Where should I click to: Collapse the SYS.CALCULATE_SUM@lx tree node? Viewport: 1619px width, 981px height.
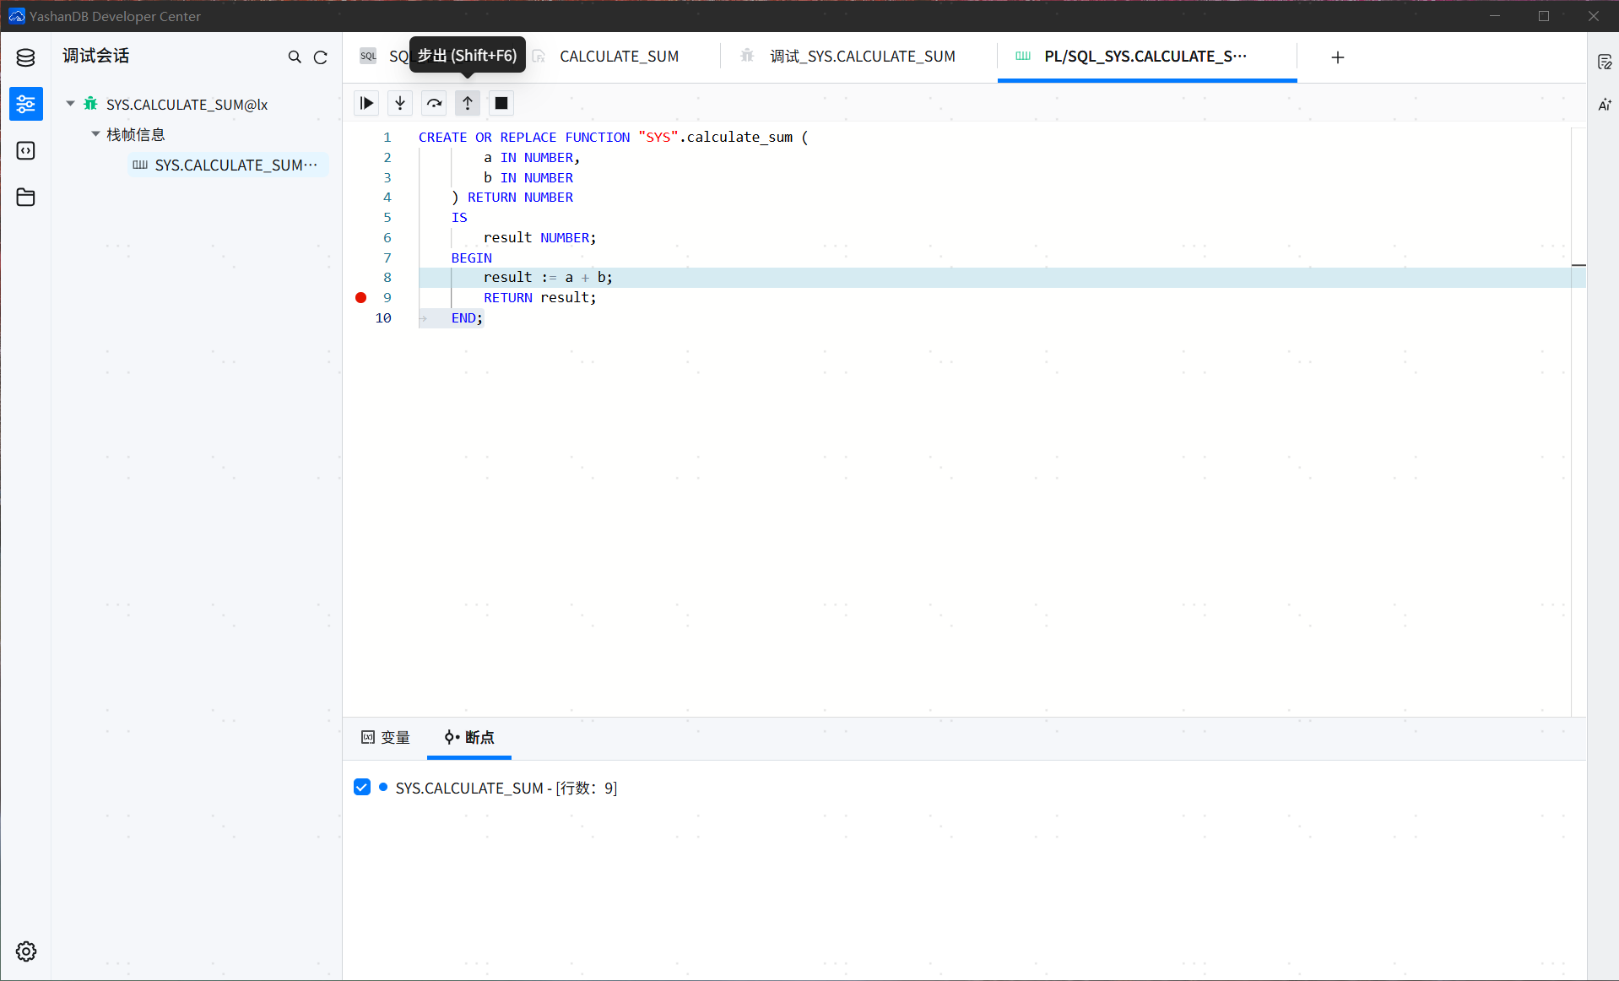pos(71,104)
